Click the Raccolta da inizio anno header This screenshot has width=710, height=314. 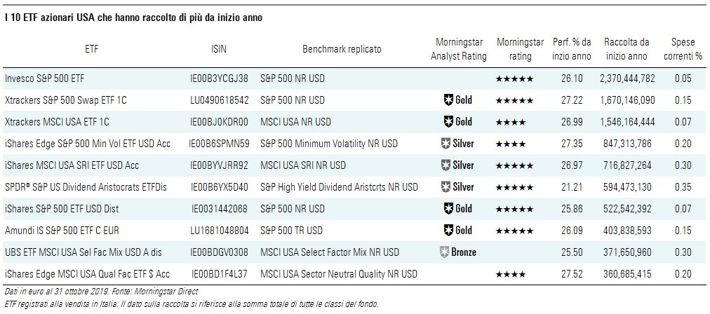(626, 50)
